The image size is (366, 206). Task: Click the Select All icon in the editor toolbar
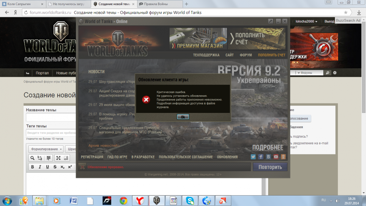pos(48,158)
